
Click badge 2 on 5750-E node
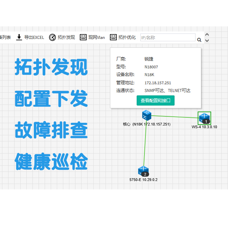[x=145, y=174]
